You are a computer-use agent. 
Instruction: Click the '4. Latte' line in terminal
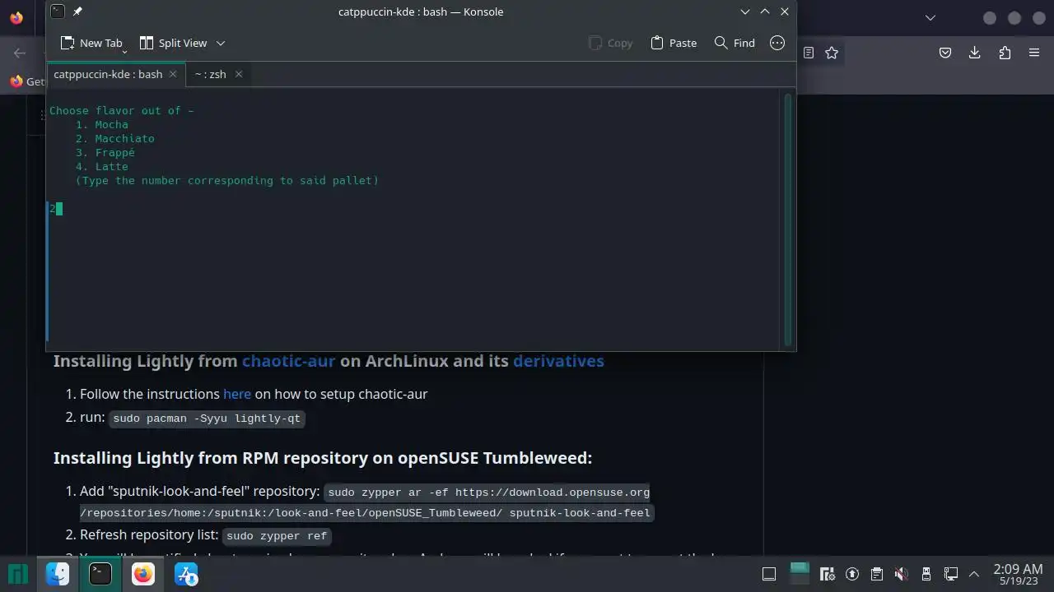tap(102, 166)
